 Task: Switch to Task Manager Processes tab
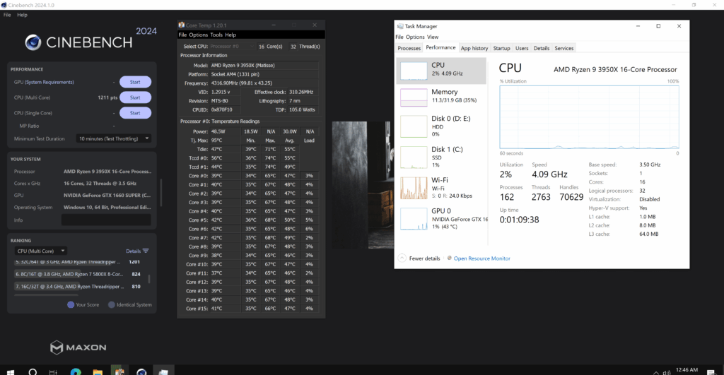(x=409, y=48)
